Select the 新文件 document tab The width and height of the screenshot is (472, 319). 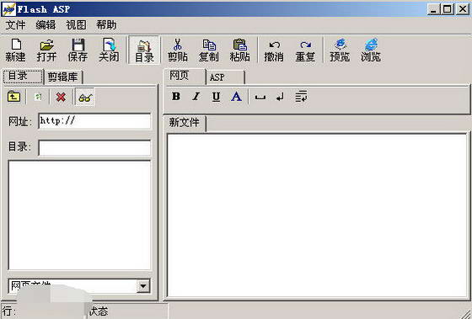[185, 123]
